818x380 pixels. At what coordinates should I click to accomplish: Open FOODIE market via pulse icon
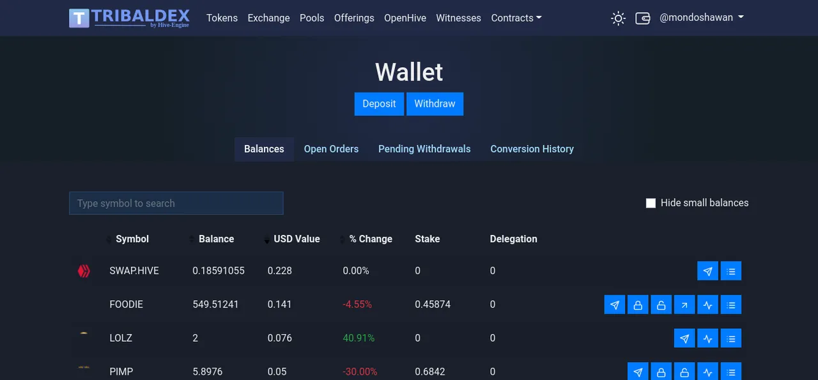click(707, 305)
